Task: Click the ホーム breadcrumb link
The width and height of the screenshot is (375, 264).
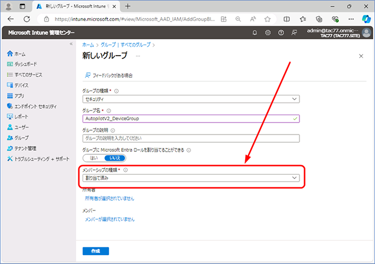Action: tap(88, 45)
